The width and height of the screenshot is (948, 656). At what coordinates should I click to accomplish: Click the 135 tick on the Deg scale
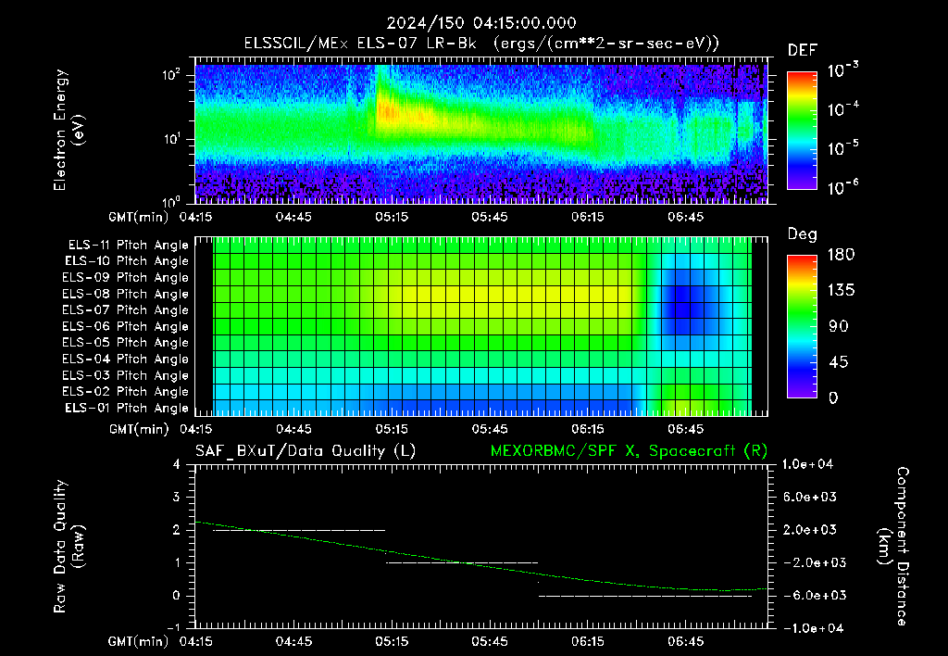coord(841,291)
